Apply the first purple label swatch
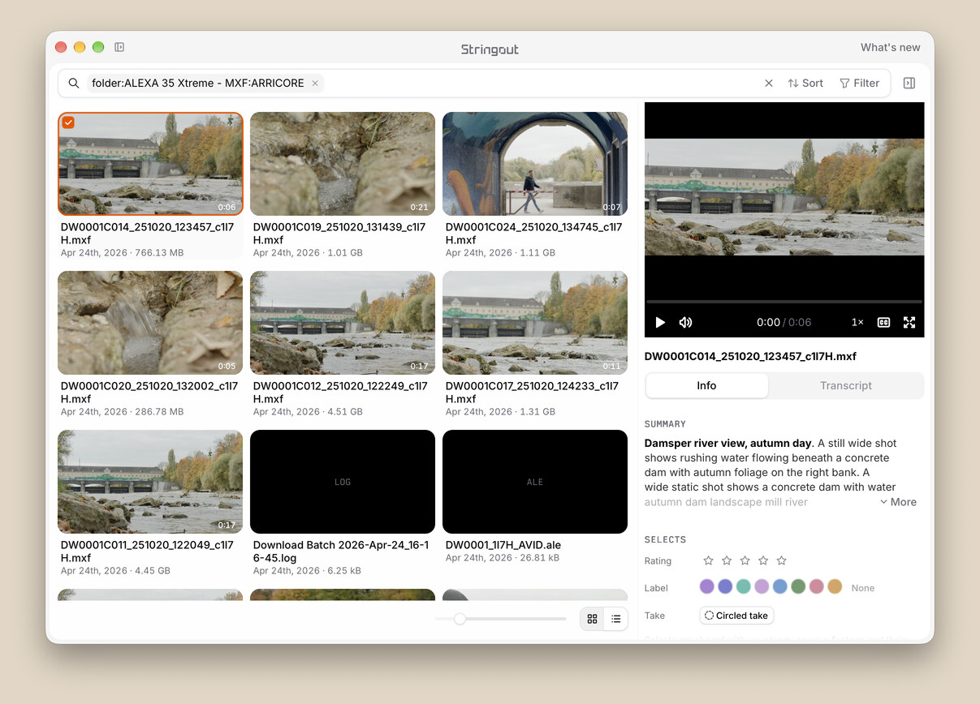The height and width of the screenshot is (704, 980). (707, 586)
